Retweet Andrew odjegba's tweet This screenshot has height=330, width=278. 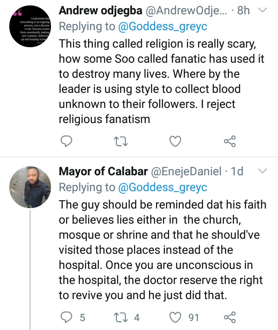[122, 142]
